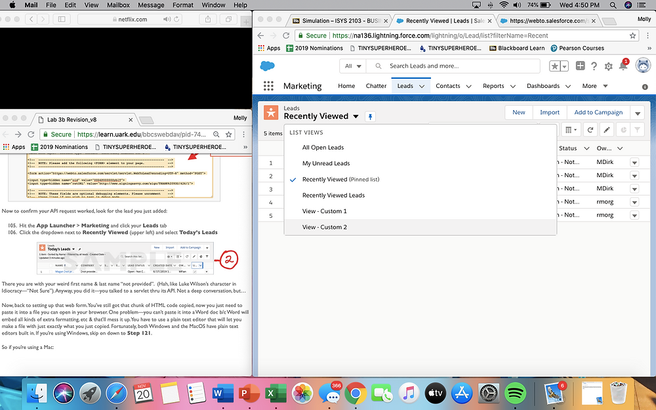Reload the Salesforce Chrome page
This screenshot has width=656, height=410.
tap(286, 35)
